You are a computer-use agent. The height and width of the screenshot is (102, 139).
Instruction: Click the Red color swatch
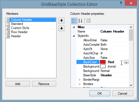tap(103, 62)
